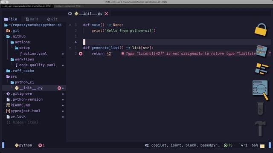
Task: Open uv.lock file
Action: click(x=16, y=116)
